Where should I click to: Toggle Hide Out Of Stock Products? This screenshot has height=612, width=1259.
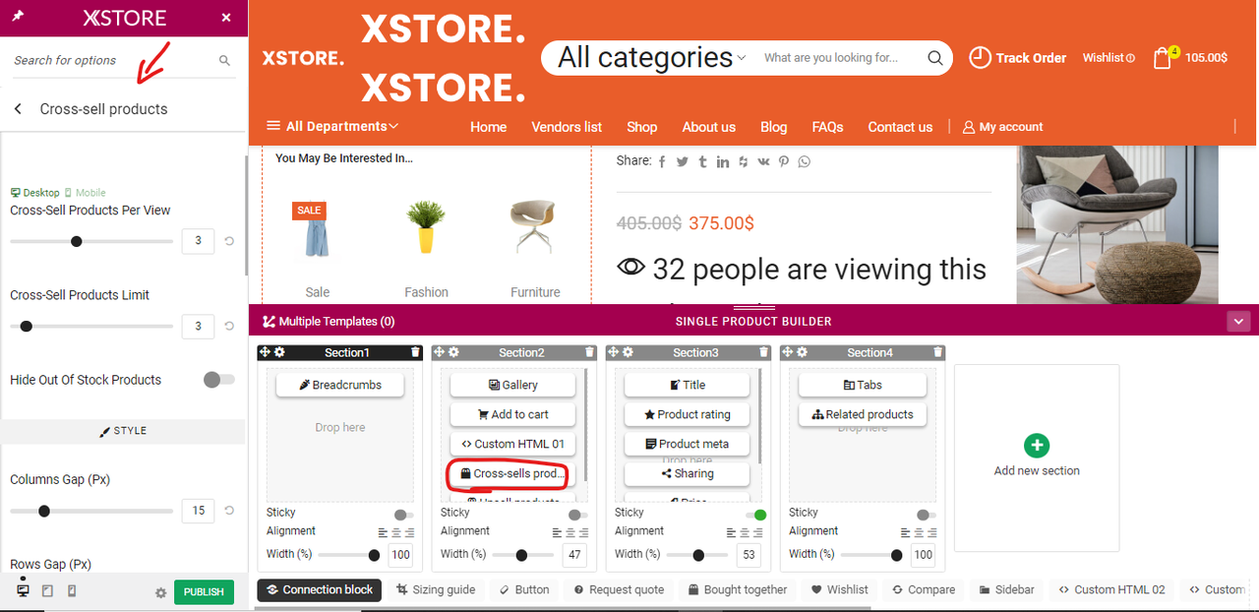point(219,380)
